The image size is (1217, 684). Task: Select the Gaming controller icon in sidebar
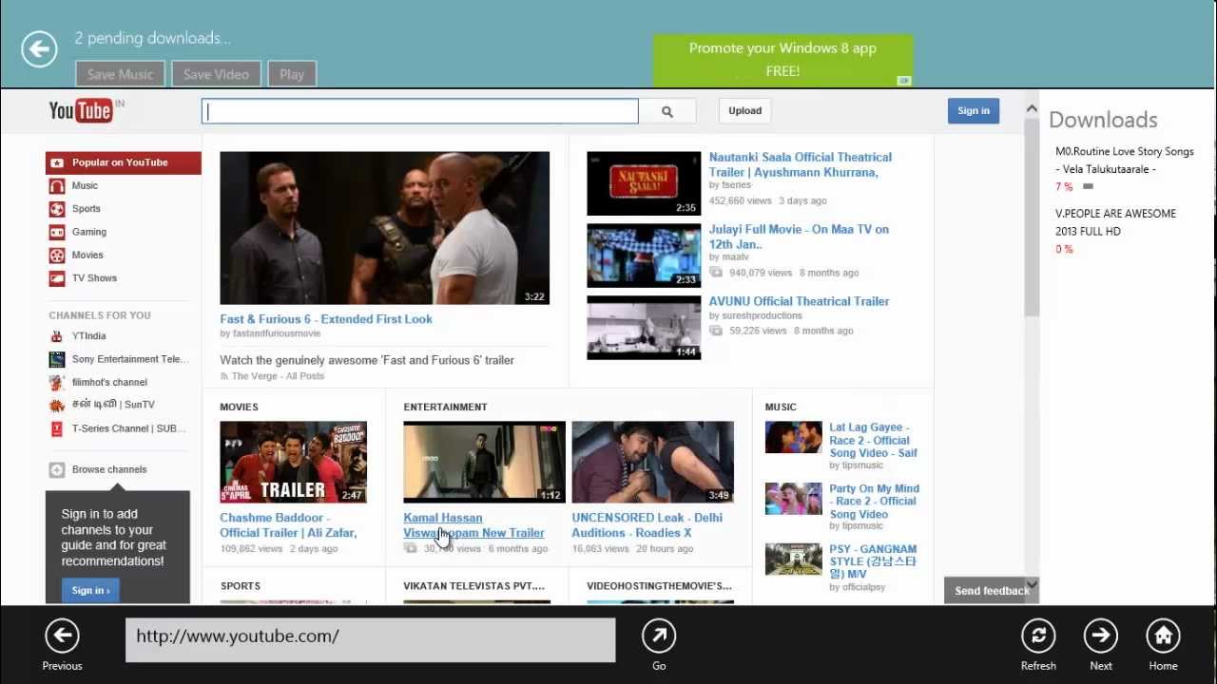click(x=57, y=232)
